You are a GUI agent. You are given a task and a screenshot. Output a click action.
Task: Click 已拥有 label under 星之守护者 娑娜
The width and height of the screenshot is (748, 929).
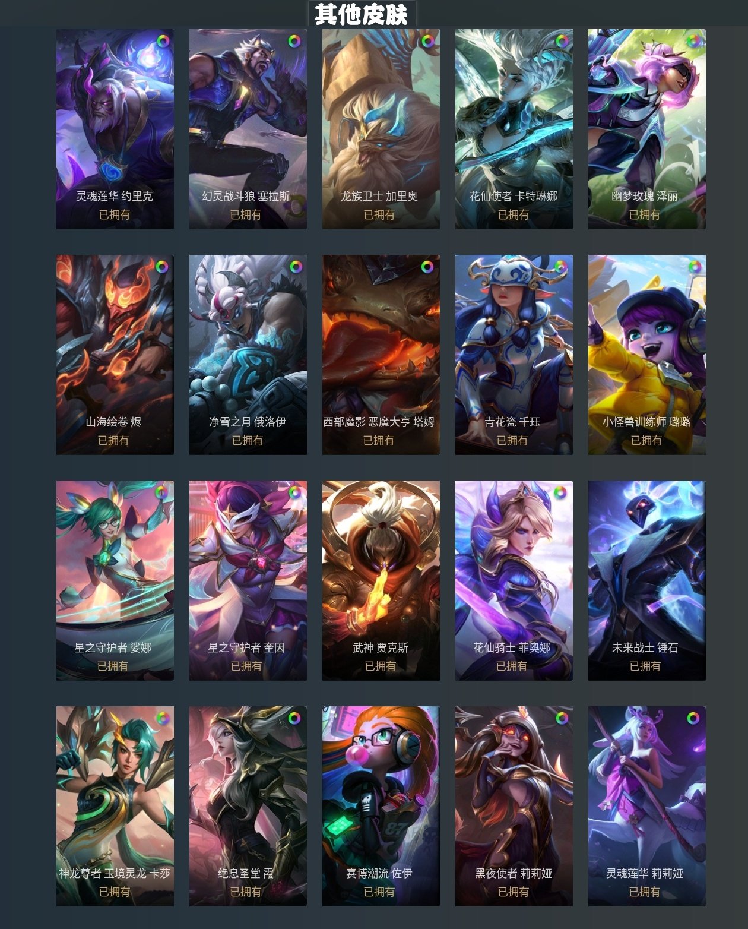click(x=113, y=666)
